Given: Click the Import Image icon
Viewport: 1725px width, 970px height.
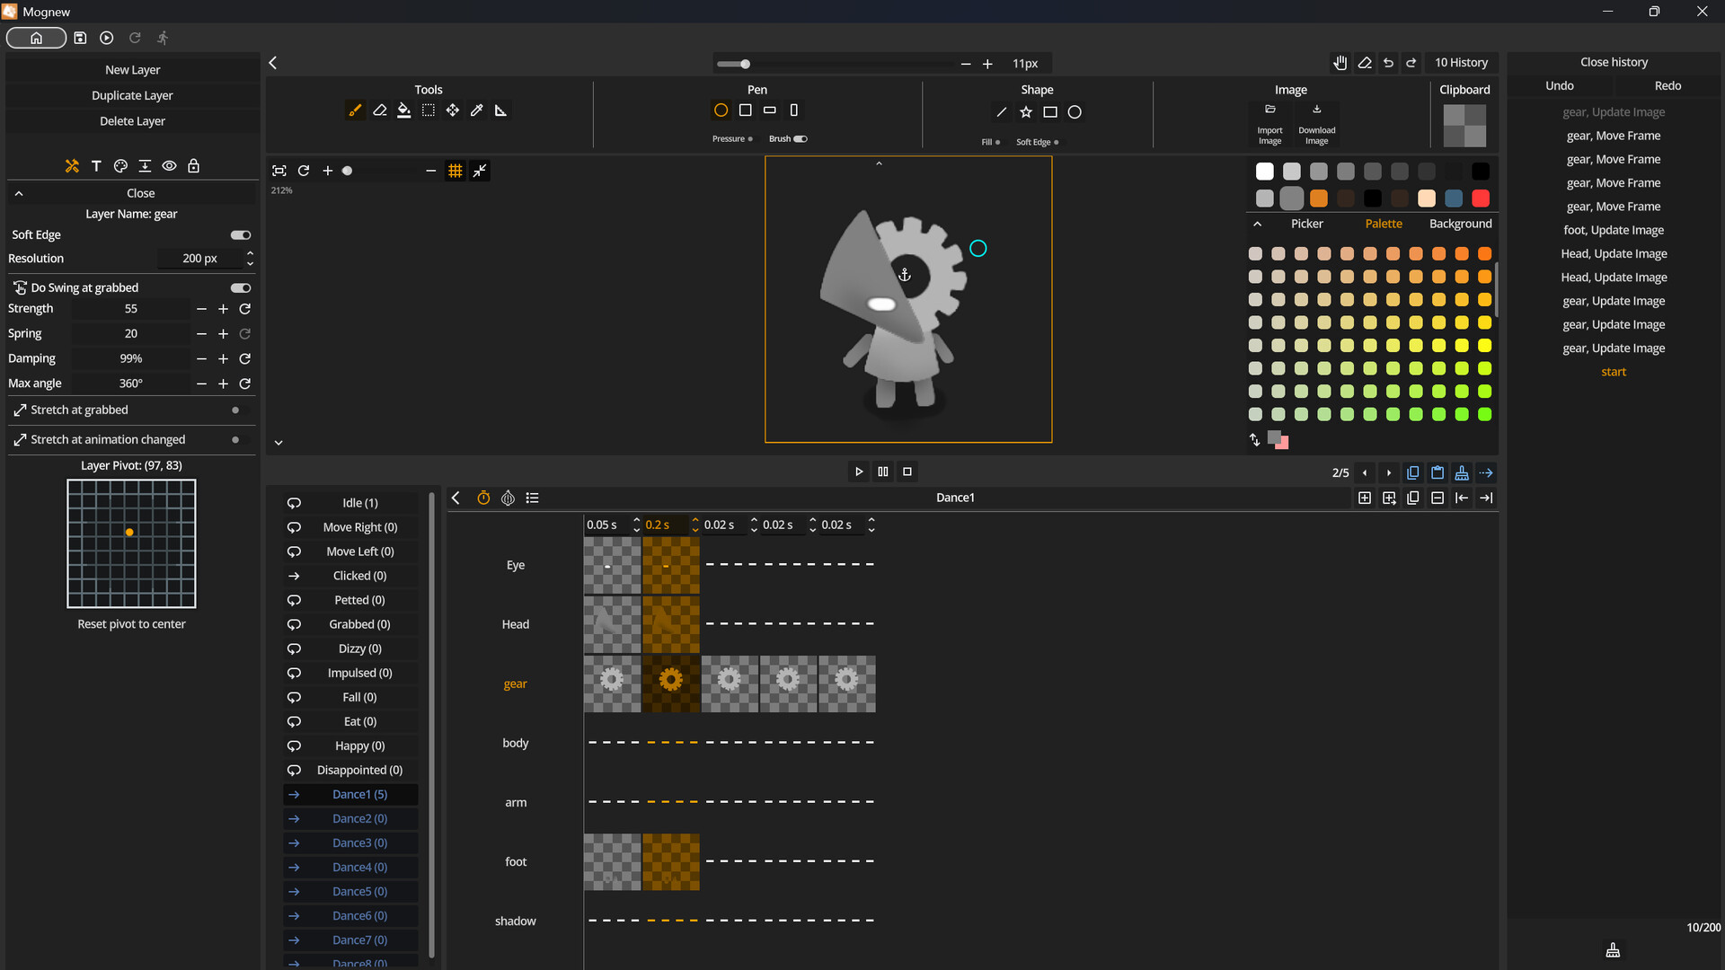Looking at the screenshot, I should pyautogui.click(x=1270, y=110).
